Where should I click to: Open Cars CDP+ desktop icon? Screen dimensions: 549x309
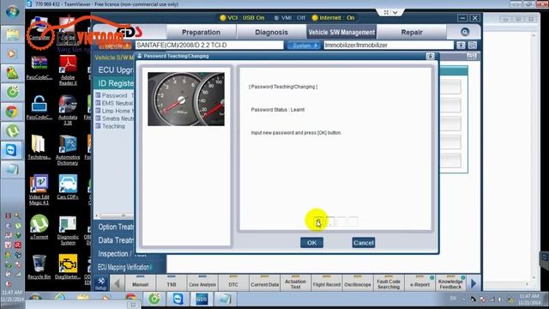tap(68, 187)
